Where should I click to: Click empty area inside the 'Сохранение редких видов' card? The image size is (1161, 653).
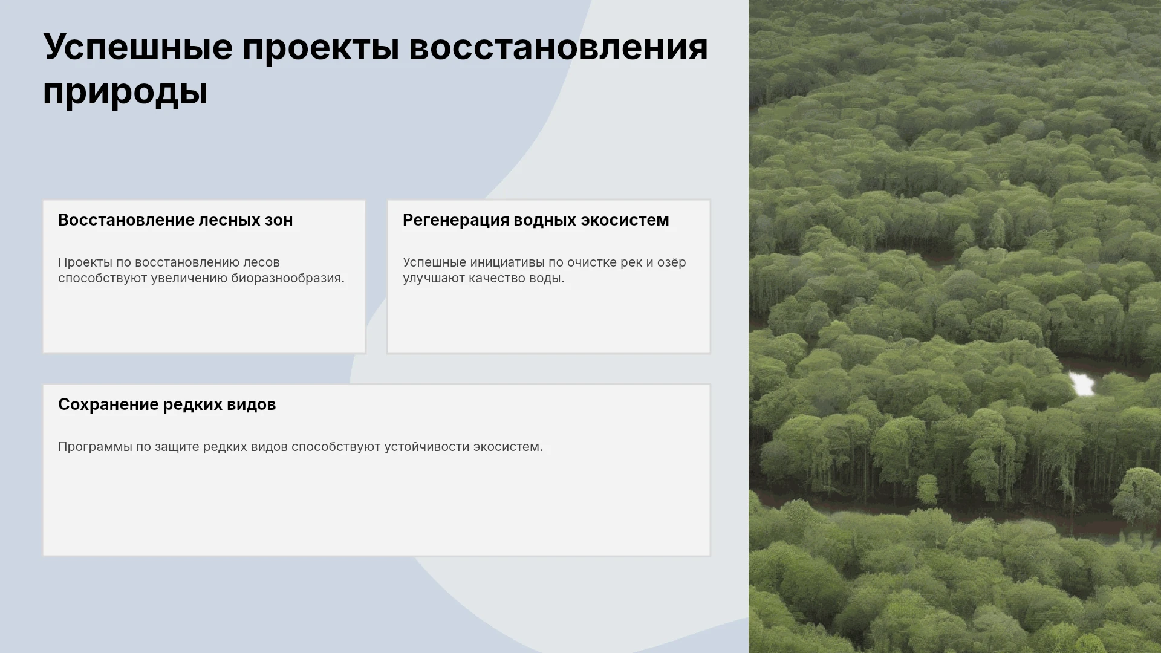click(x=376, y=508)
